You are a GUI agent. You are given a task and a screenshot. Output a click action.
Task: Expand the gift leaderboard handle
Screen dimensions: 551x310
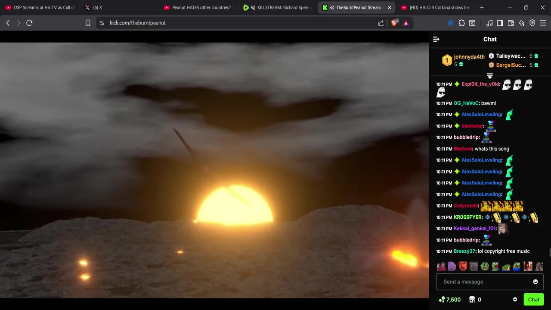[490, 76]
